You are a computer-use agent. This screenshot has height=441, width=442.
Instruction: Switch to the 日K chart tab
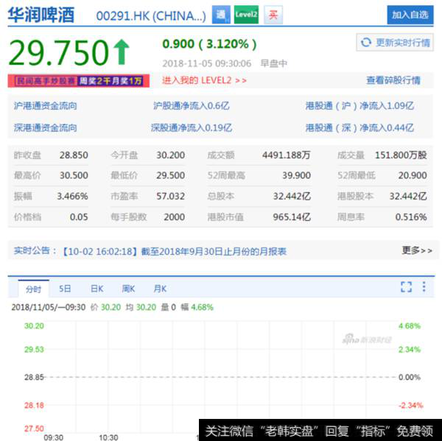click(x=97, y=289)
